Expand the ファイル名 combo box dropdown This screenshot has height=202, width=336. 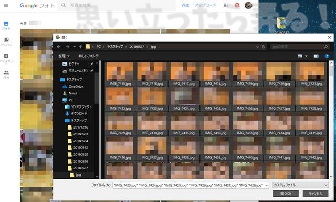267,185
